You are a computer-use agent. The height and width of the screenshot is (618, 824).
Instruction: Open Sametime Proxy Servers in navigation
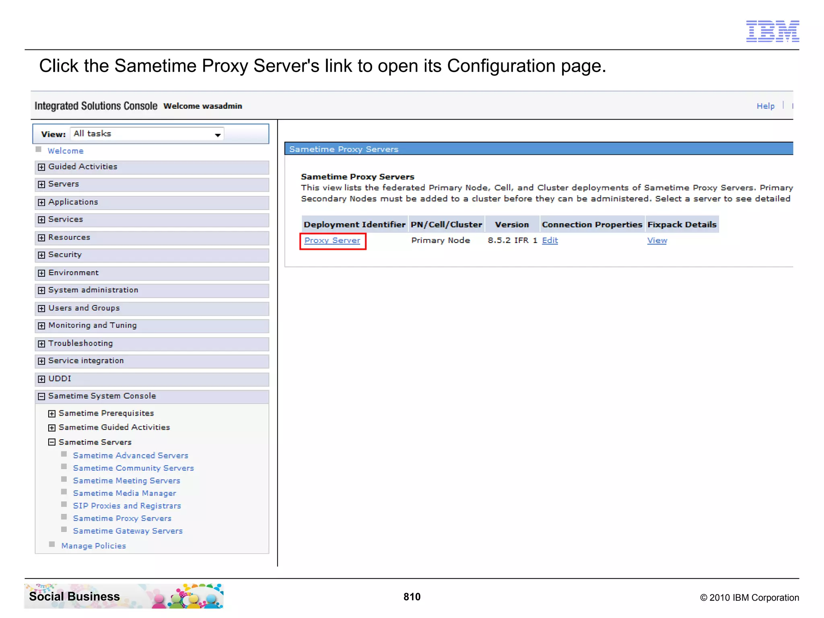coord(122,518)
